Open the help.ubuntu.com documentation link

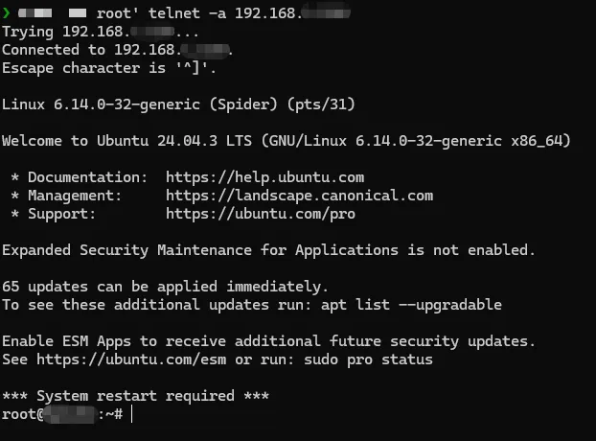click(x=264, y=177)
